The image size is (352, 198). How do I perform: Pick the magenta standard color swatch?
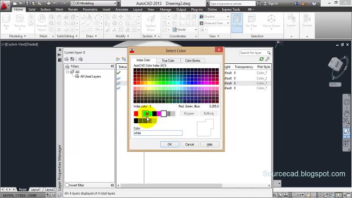pos(159,114)
